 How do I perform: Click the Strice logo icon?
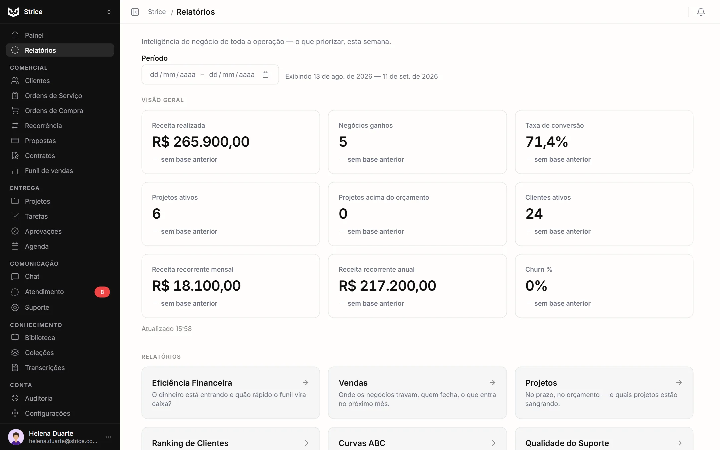click(x=13, y=12)
